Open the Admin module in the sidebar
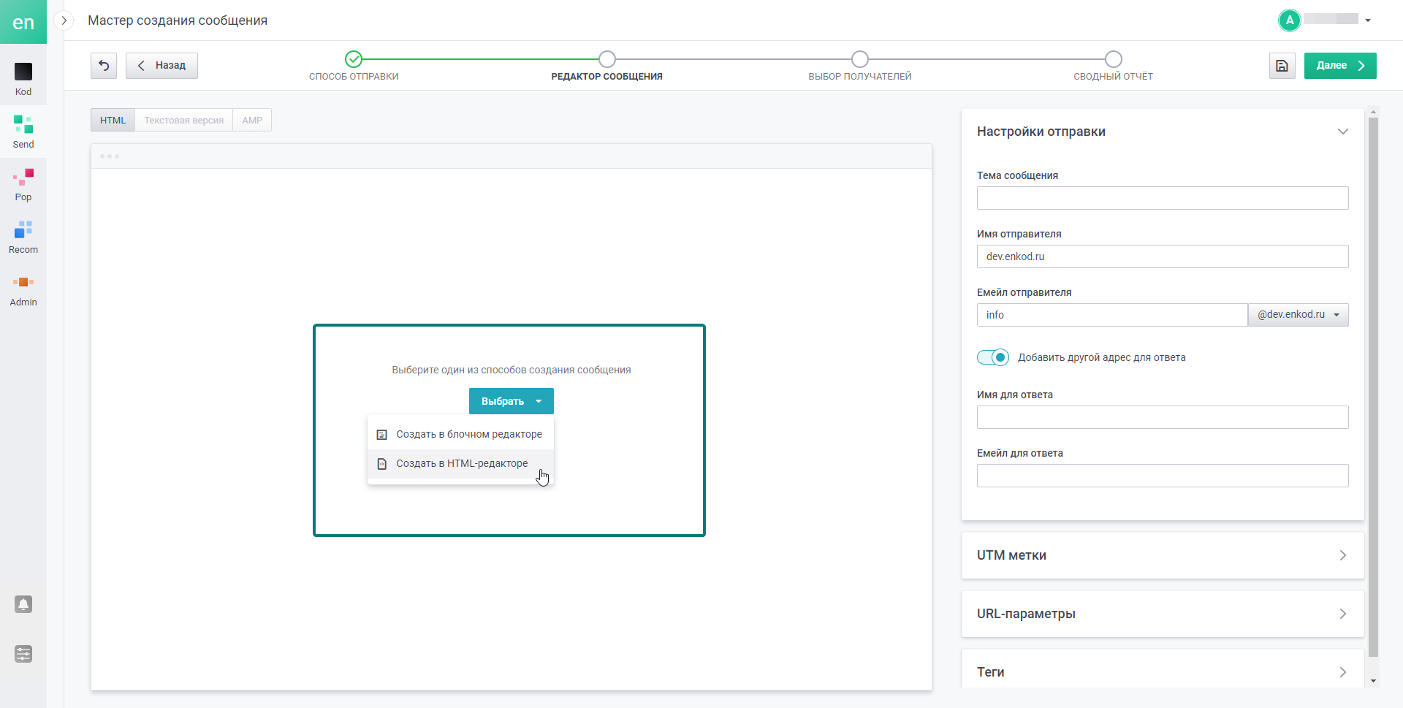The image size is (1403, 708). coord(23,290)
